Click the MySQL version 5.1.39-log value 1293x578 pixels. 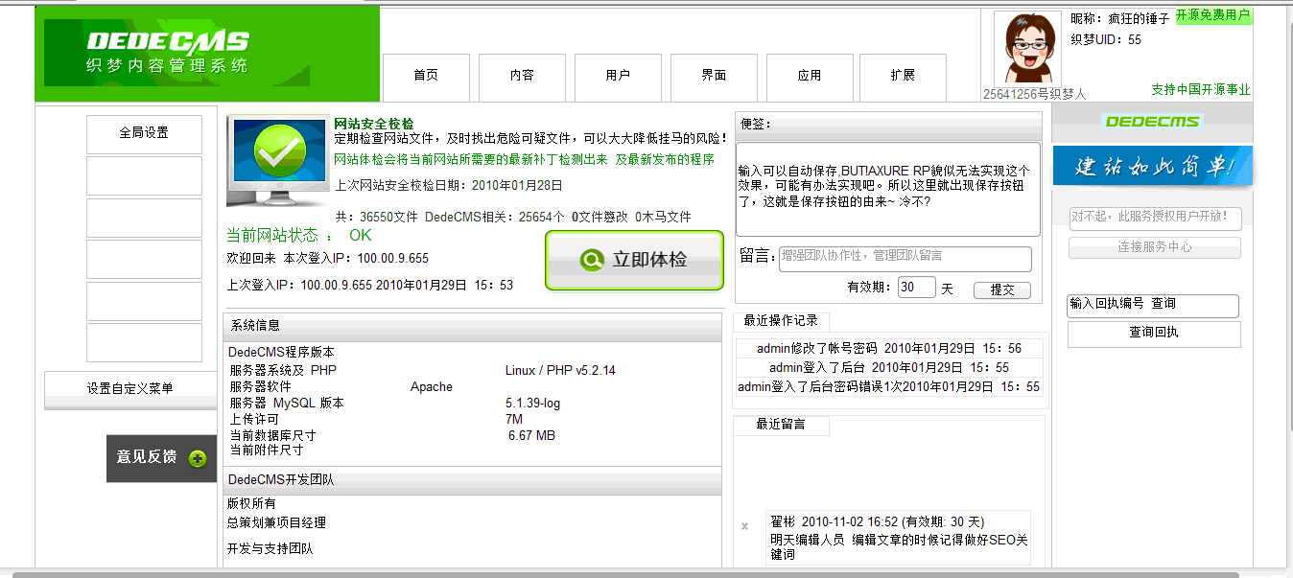[x=533, y=404]
